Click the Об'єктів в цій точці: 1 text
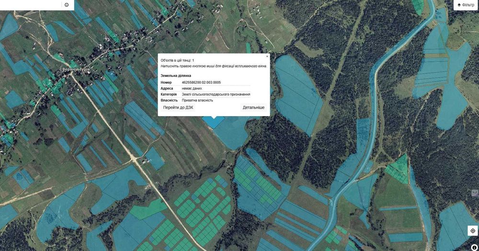Viewport: 479px width, 251px height. [x=178, y=60]
